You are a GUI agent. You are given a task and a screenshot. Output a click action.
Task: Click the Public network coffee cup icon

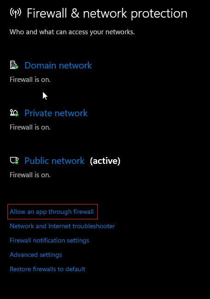point(14,161)
